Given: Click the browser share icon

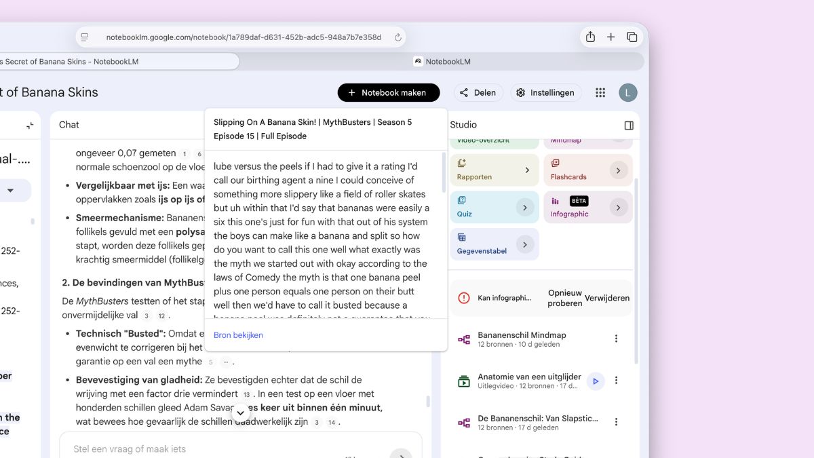Looking at the screenshot, I should pyautogui.click(x=590, y=37).
